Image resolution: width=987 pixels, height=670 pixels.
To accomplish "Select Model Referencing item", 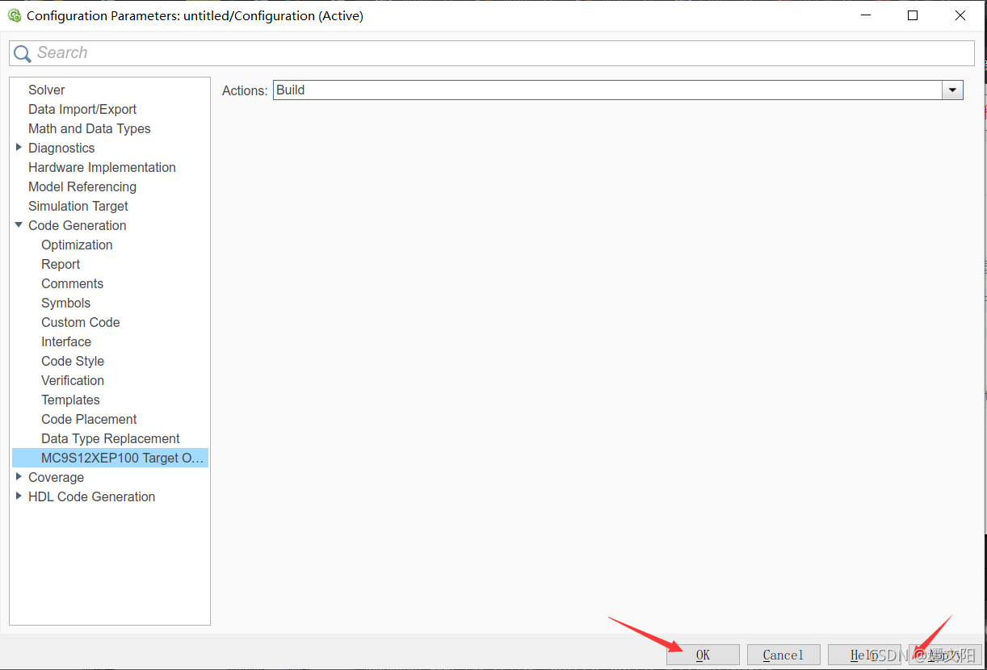I will point(82,186).
